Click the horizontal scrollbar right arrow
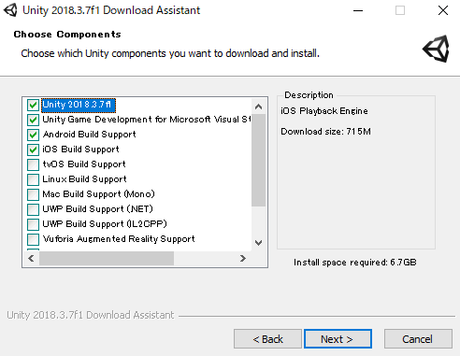The image size is (460, 356). tap(243, 259)
